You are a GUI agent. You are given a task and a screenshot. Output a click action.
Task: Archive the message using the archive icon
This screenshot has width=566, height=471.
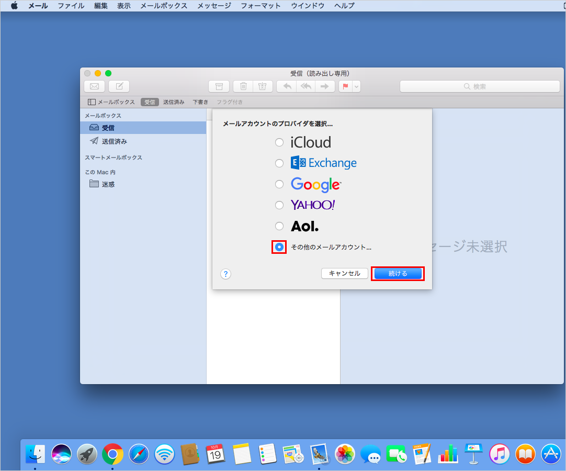point(219,86)
